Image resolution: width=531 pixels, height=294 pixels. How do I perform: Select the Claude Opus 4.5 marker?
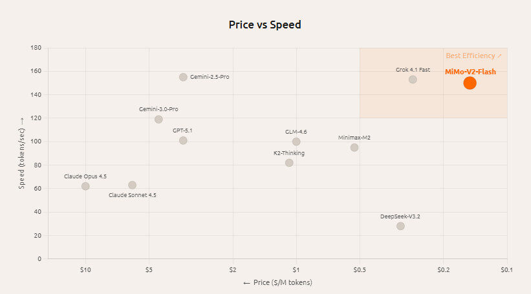85,186
